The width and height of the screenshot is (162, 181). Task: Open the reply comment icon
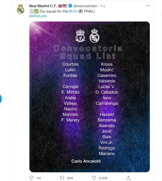coord(31,178)
